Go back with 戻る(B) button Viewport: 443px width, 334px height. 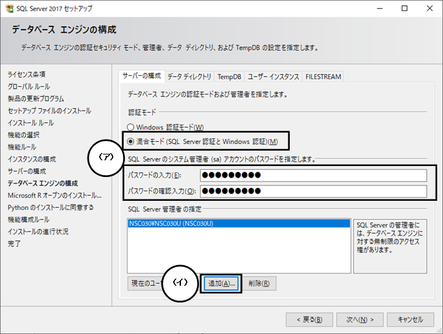309,320
